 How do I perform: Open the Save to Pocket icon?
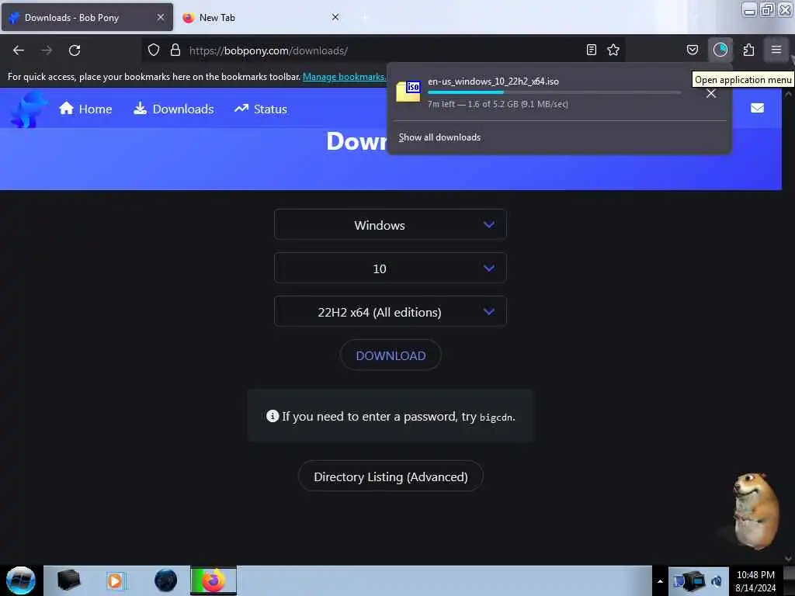[x=693, y=50]
